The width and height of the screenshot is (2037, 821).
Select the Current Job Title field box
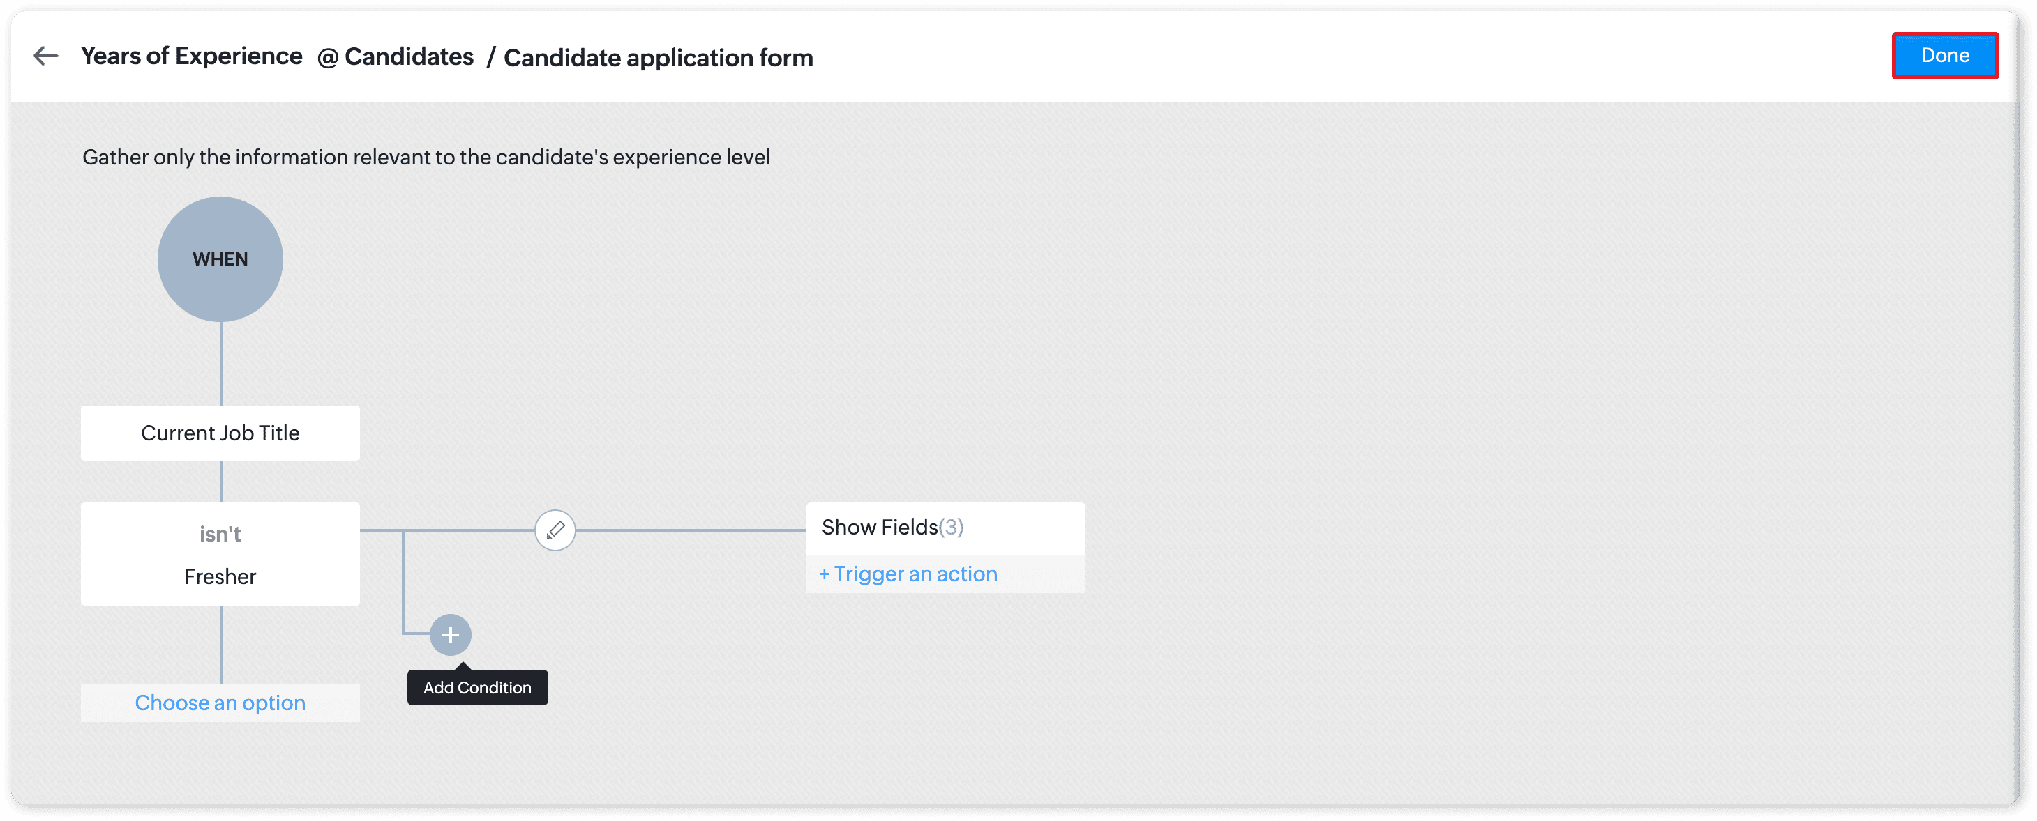220,433
